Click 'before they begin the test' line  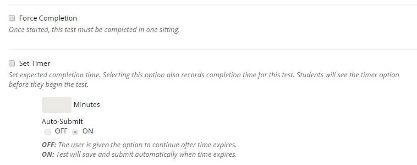click(49, 85)
